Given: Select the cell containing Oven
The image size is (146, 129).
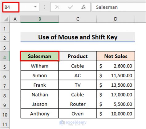Looking at the screenshot, I should click(78, 114).
